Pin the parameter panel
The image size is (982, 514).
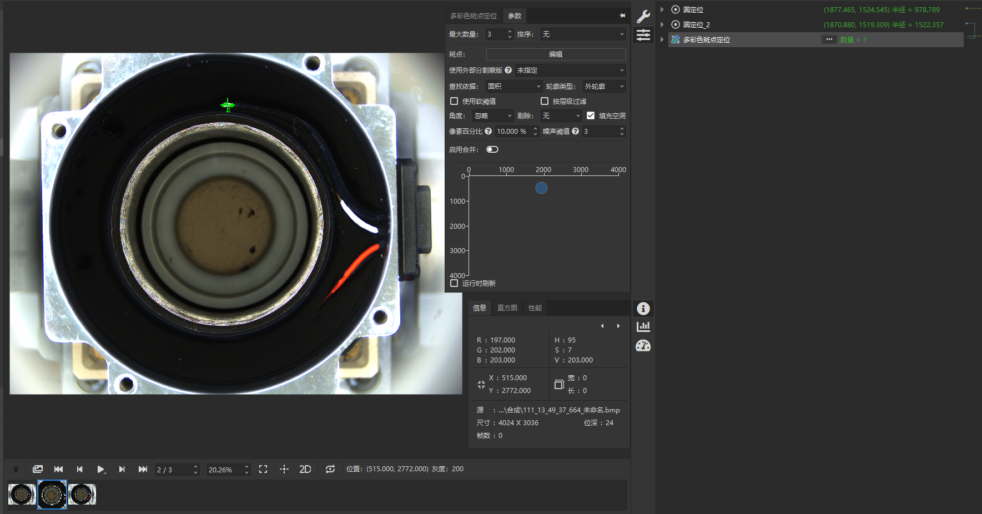click(622, 16)
